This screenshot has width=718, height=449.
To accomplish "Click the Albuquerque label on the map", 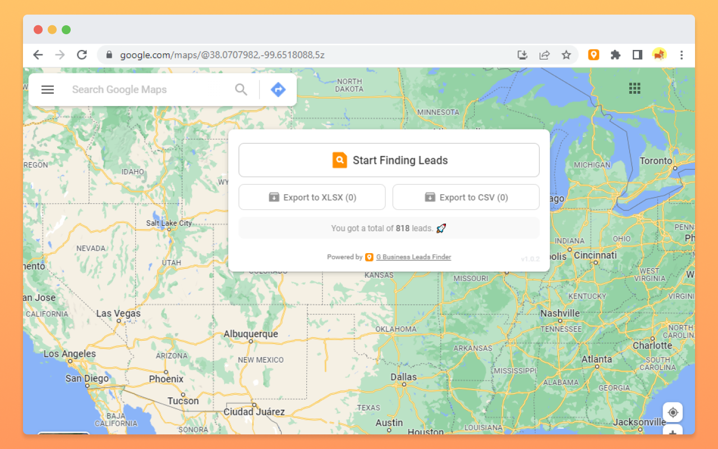I will coord(251,334).
